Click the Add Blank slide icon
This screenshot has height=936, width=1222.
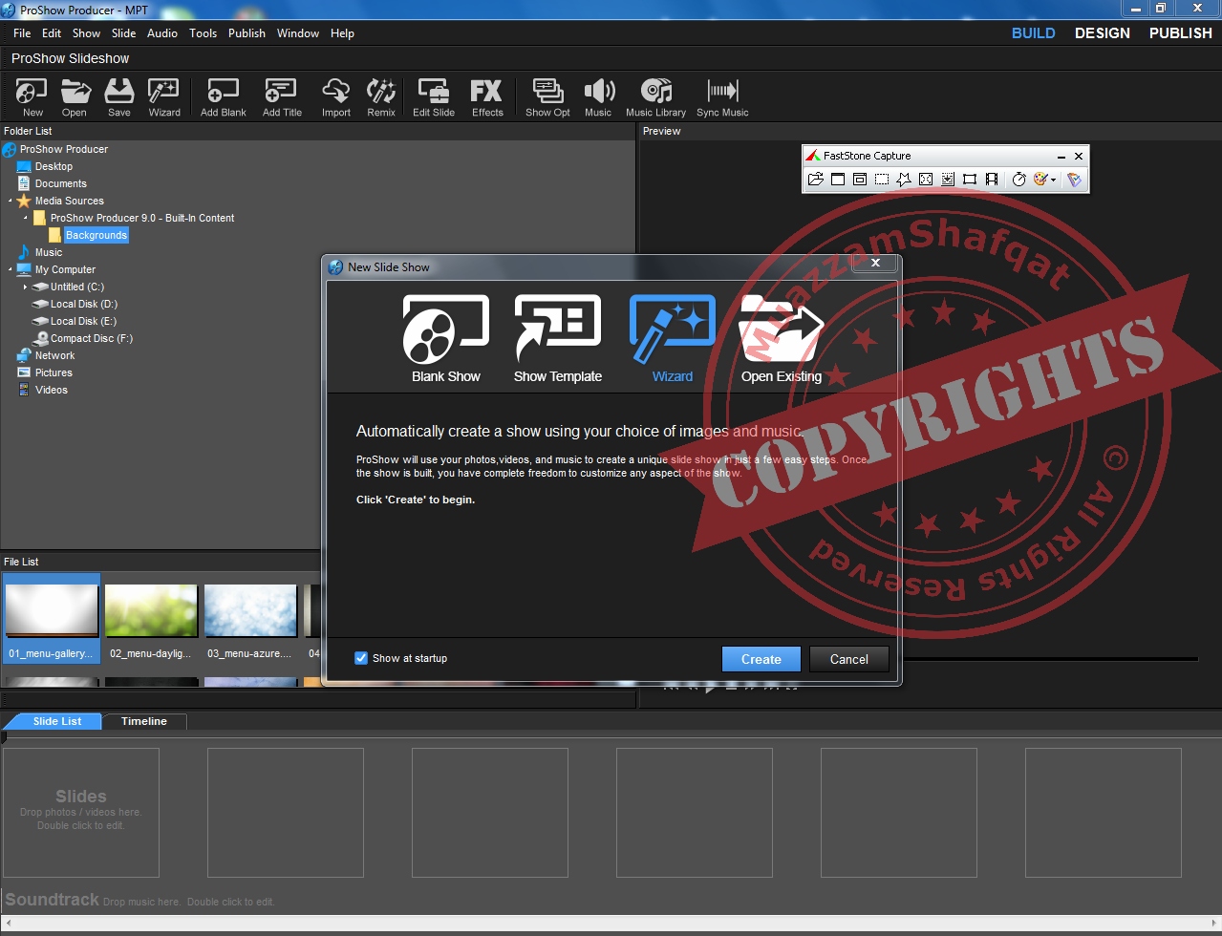click(222, 96)
